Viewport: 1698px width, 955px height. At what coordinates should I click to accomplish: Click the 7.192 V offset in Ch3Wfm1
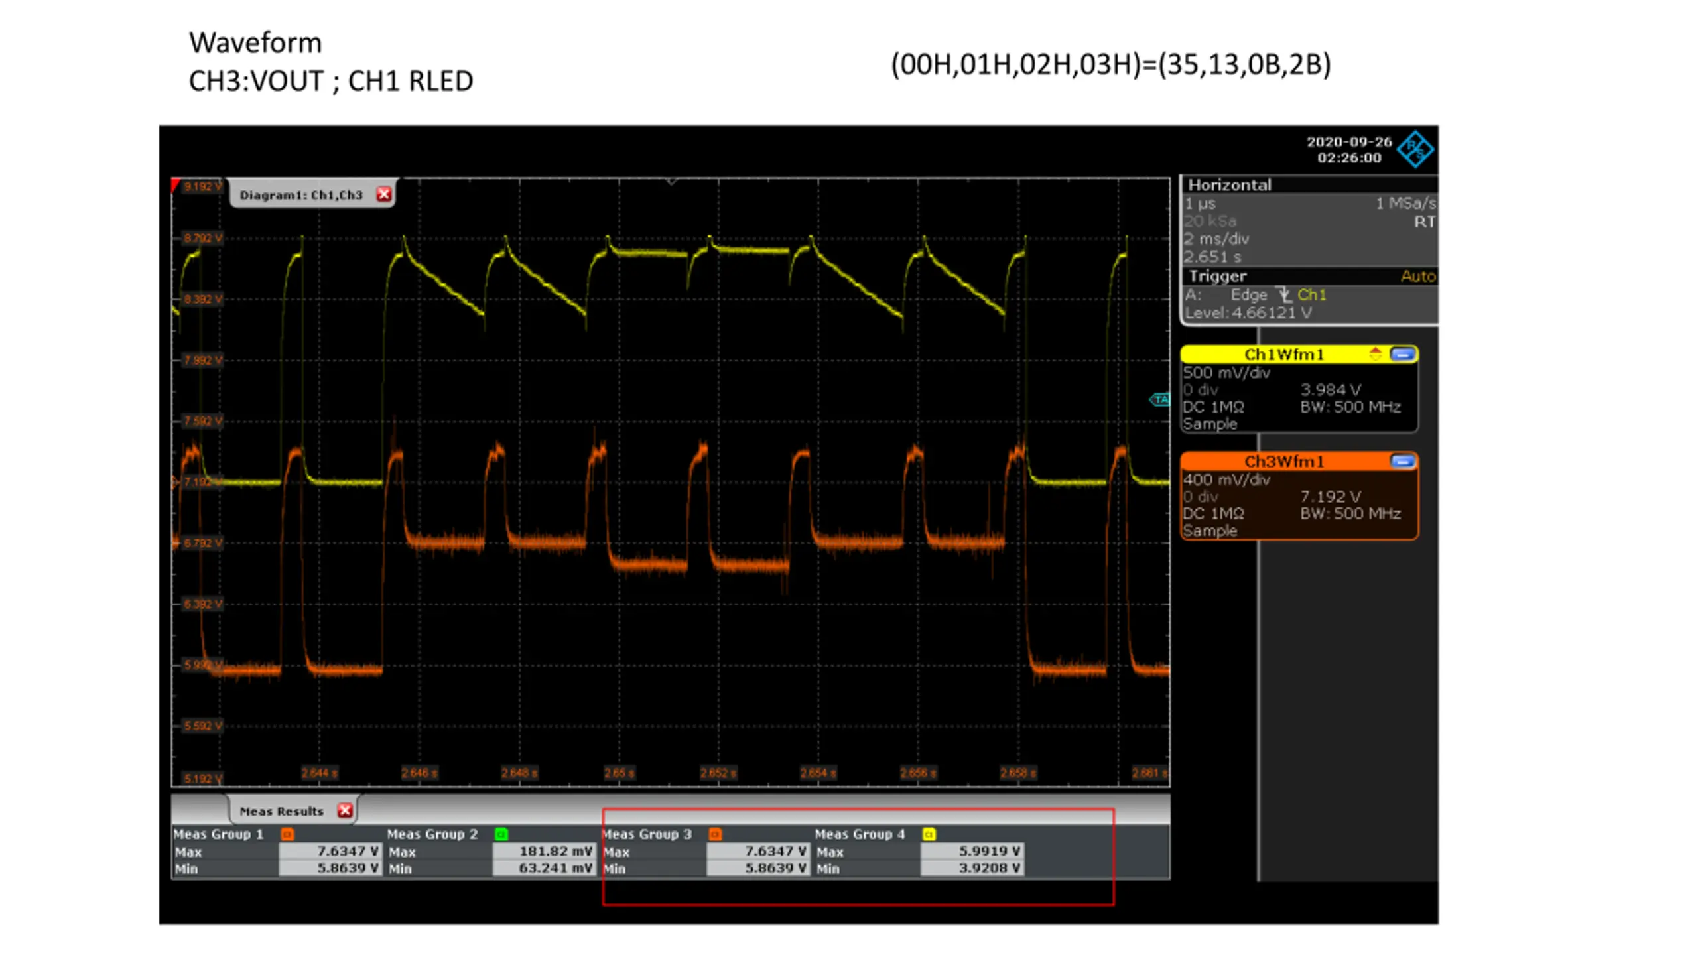(1331, 497)
